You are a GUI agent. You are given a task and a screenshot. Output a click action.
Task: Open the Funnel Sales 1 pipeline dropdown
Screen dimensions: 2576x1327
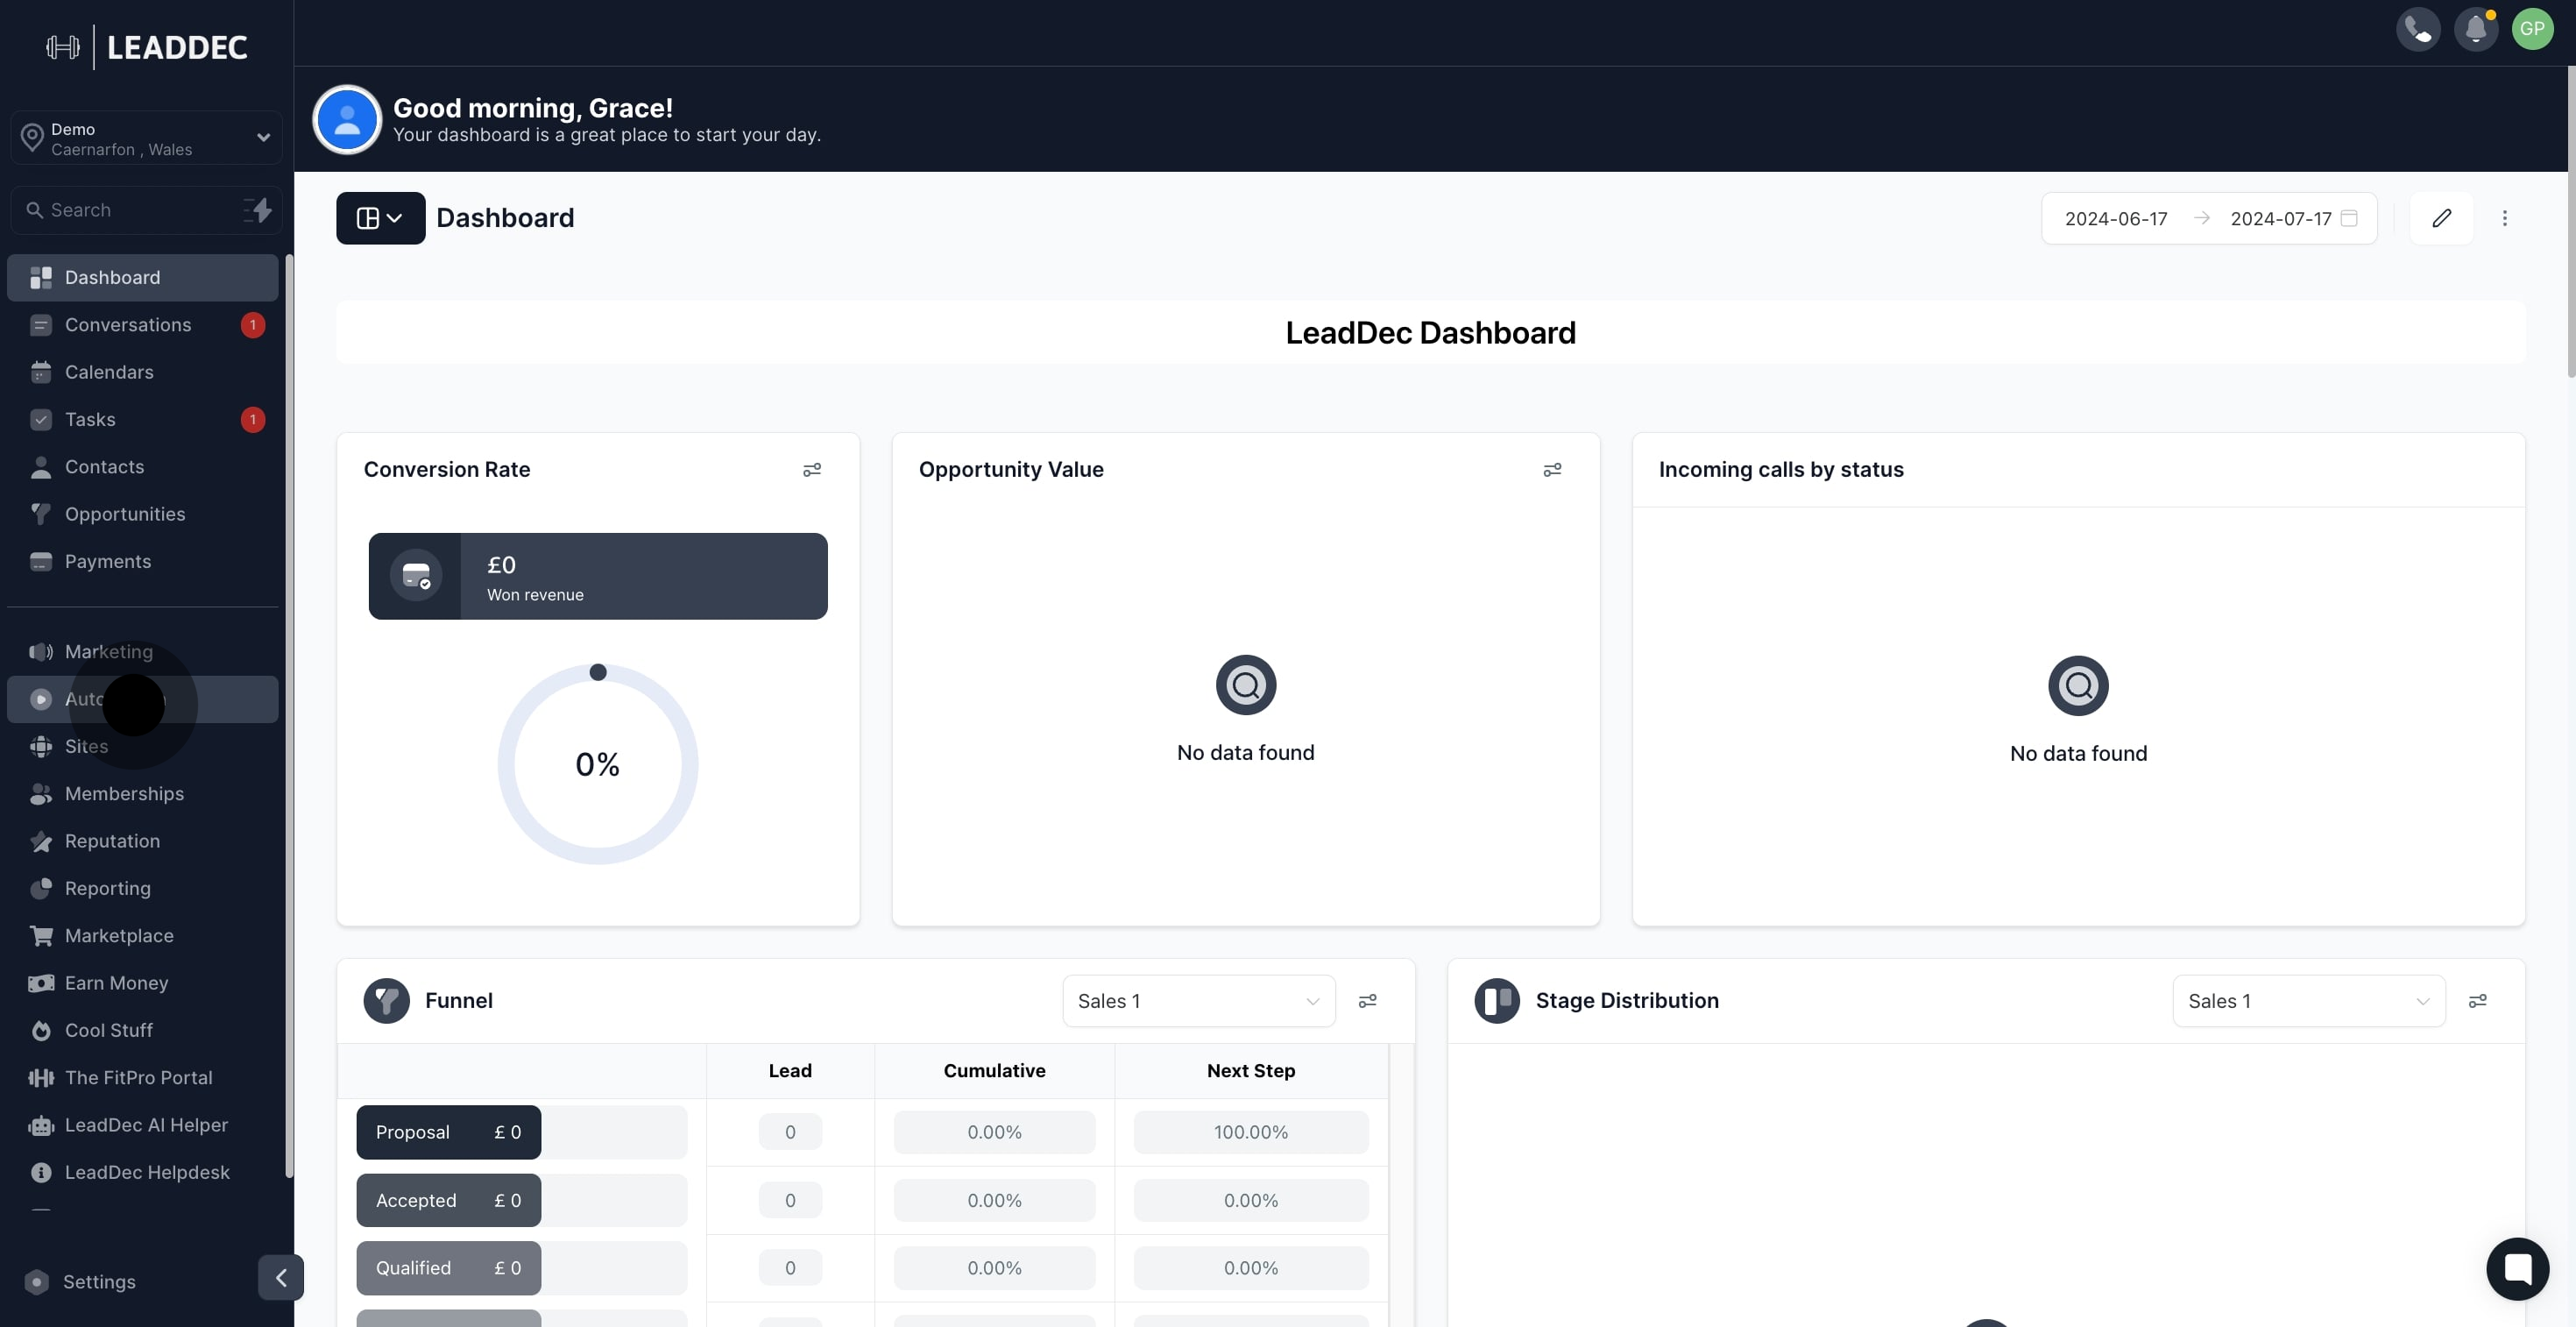pyautogui.click(x=1198, y=1001)
